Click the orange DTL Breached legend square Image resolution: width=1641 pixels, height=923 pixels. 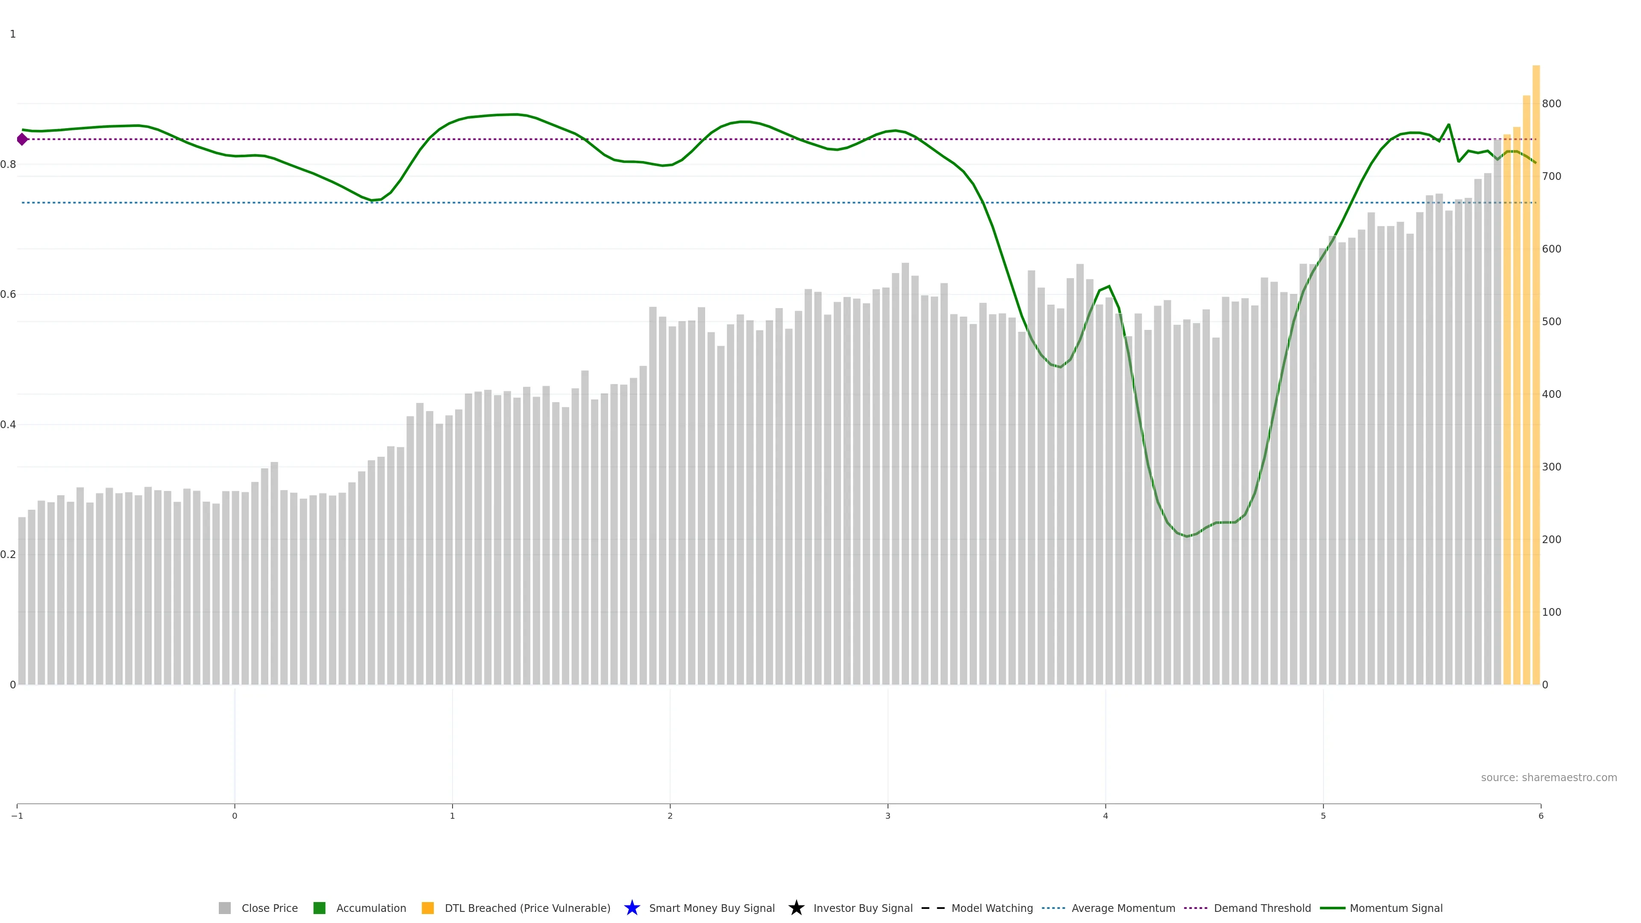(427, 908)
